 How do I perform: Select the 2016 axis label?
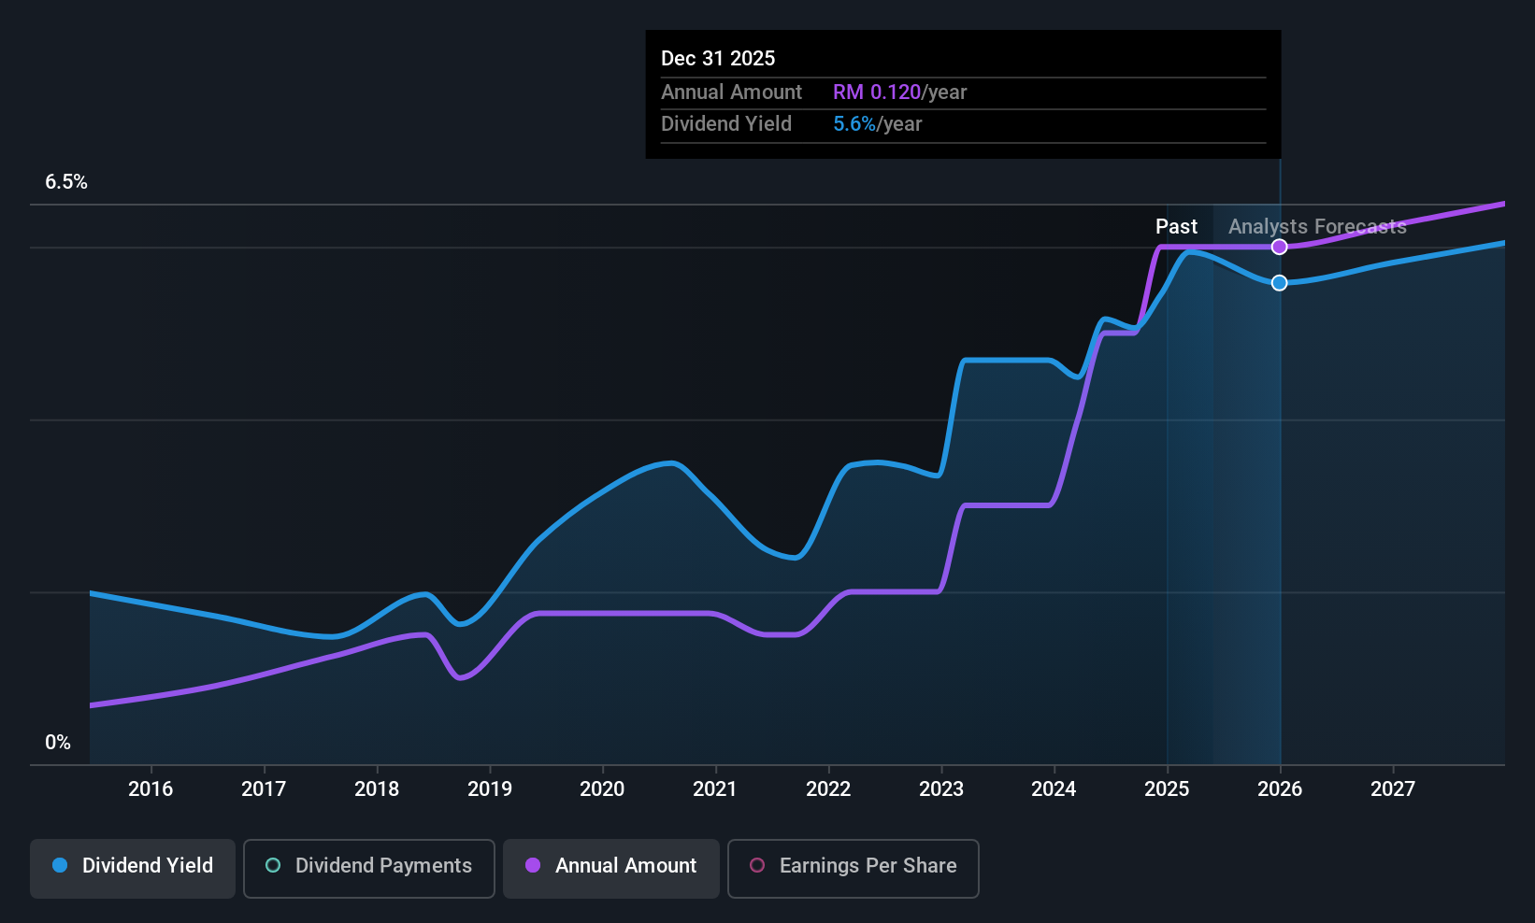pyautogui.click(x=151, y=789)
